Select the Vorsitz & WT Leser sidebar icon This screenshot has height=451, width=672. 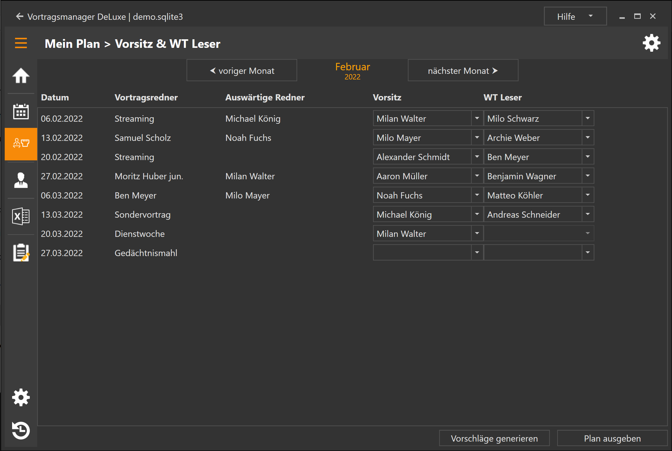click(x=21, y=144)
